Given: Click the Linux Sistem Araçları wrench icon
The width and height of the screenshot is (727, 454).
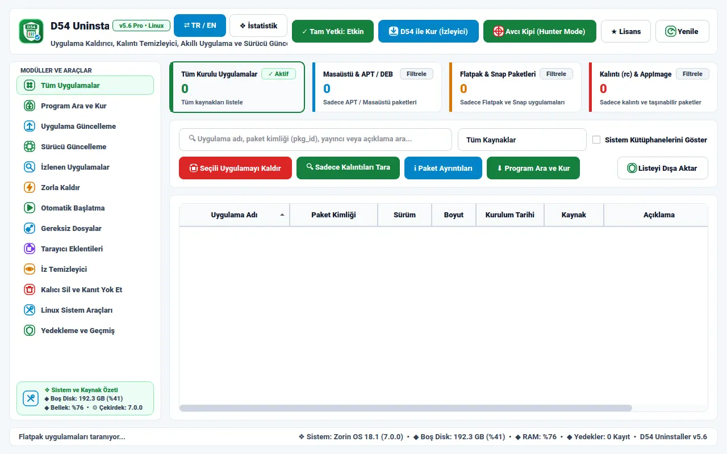Looking at the screenshot, I should (30, 310).
